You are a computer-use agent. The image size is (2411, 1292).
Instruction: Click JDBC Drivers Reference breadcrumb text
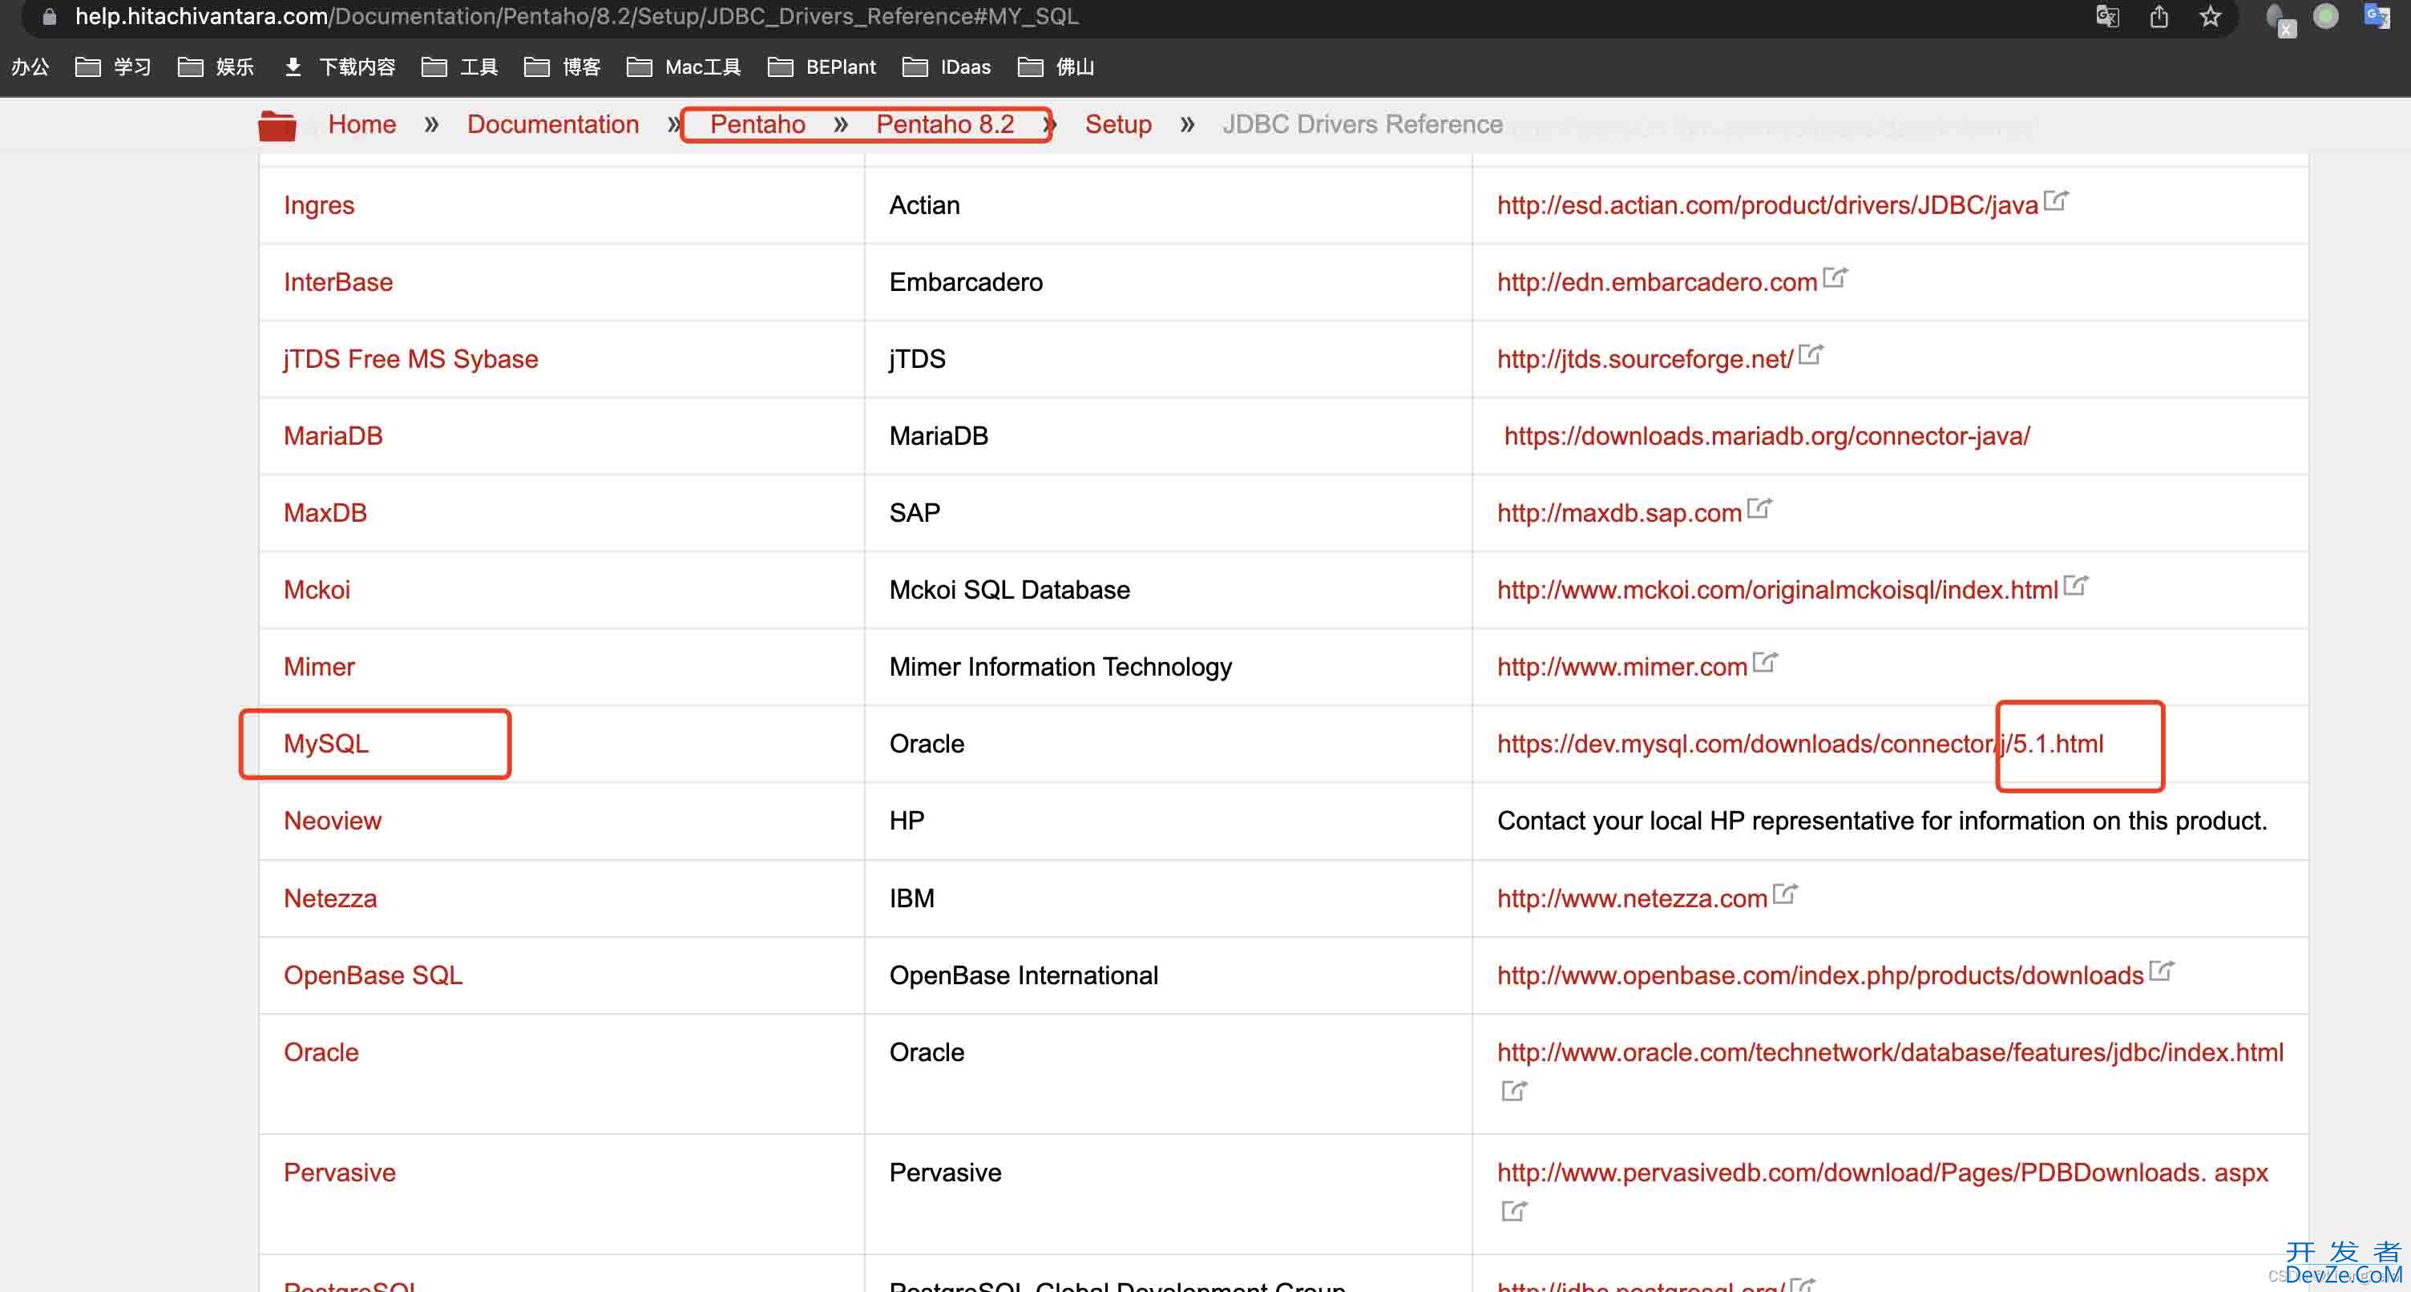[1362, 124]
